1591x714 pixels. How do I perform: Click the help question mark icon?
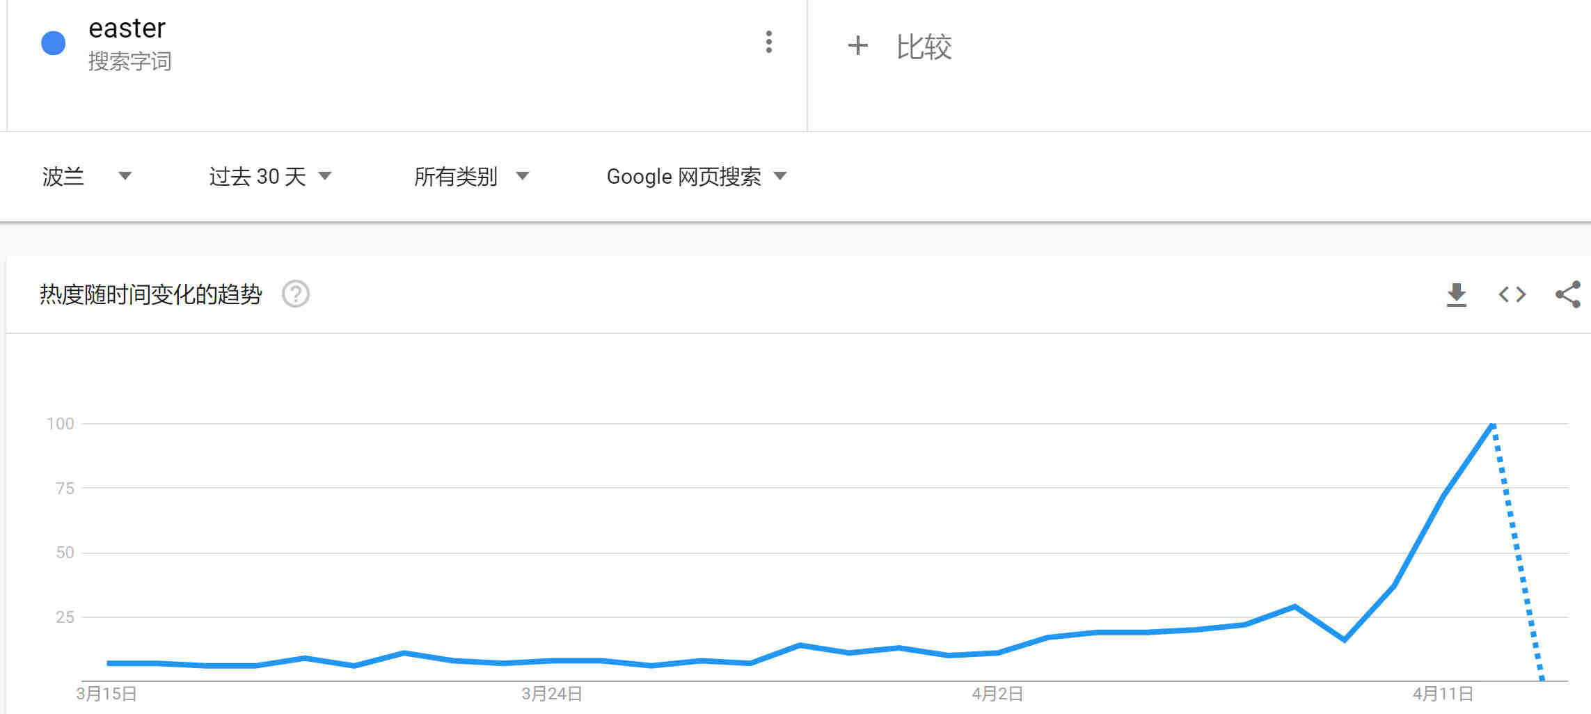point(295,294)
